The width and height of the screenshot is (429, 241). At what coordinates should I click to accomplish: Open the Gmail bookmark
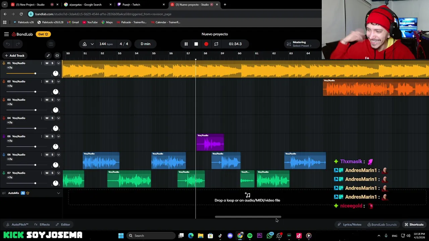point(73,22)
